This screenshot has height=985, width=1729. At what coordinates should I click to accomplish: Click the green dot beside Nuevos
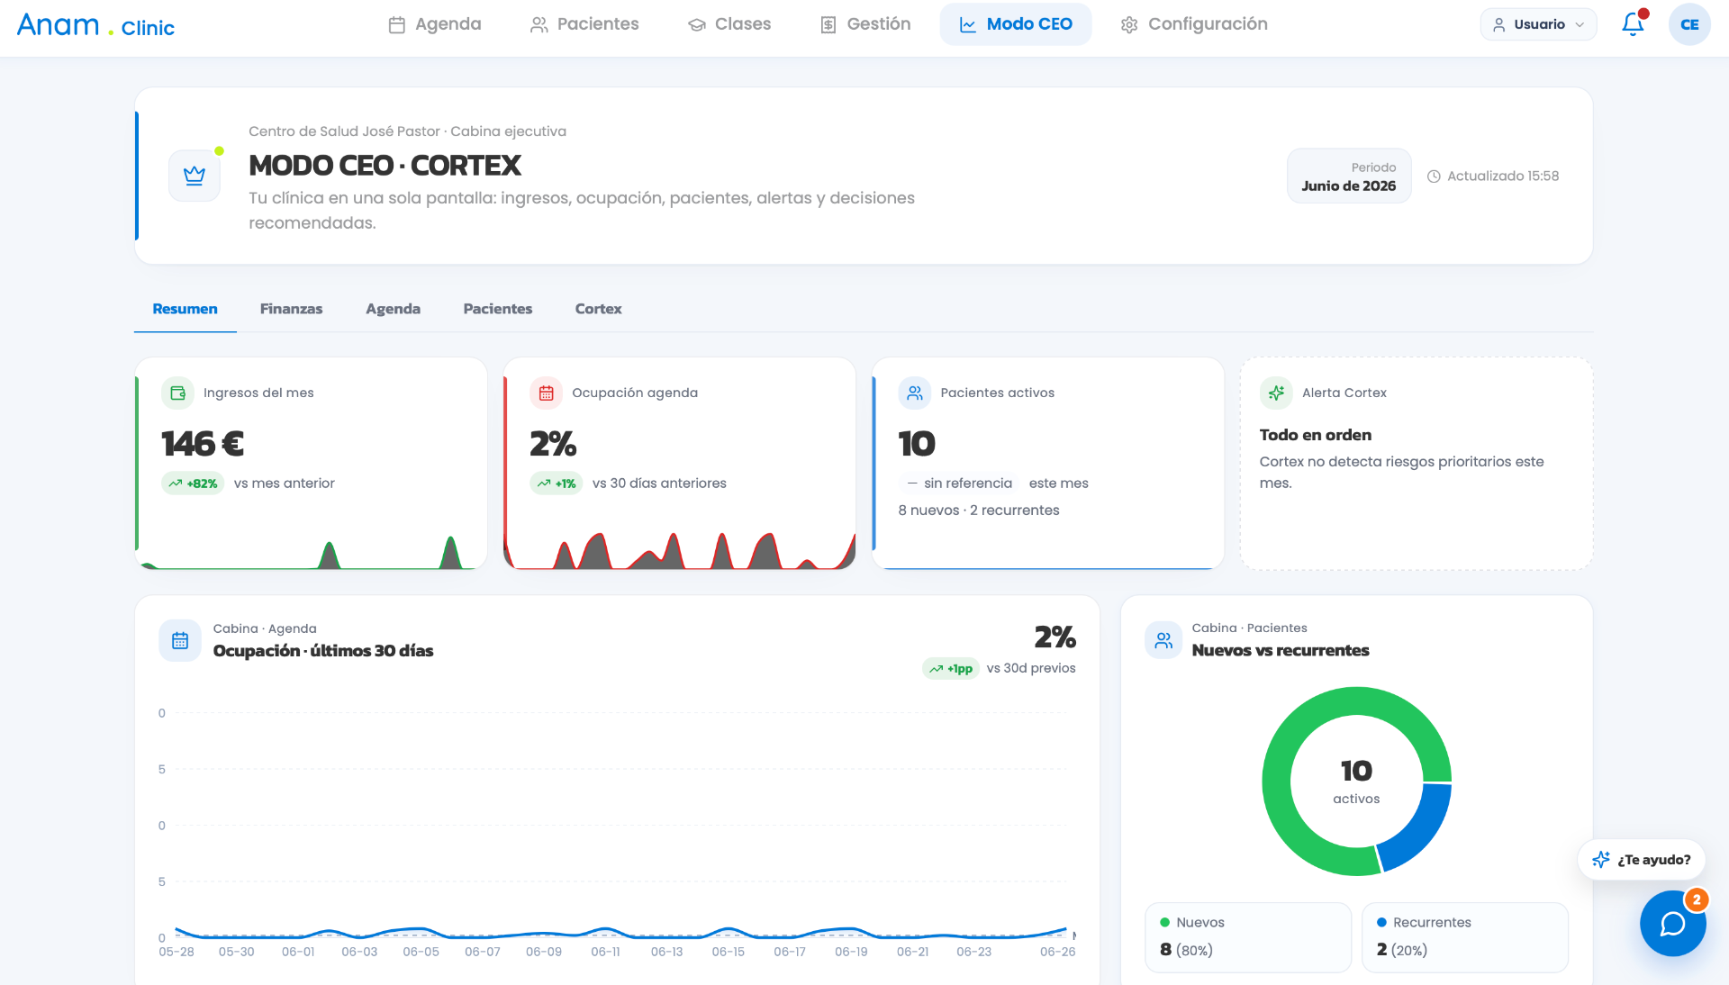click(x=1164, y=922)
